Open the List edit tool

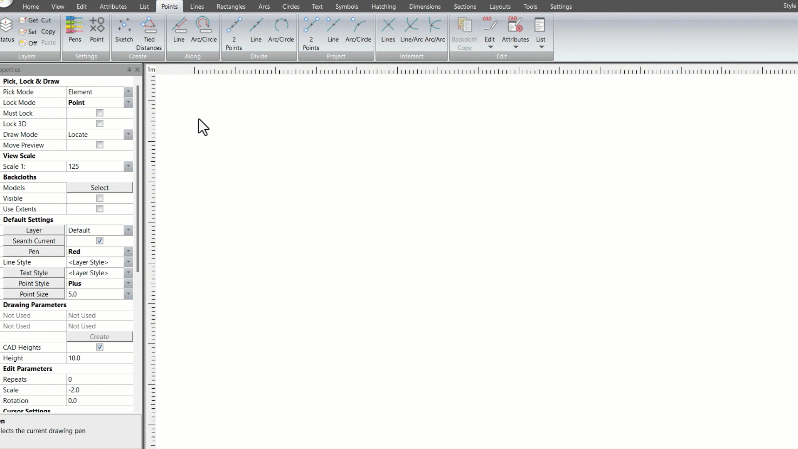click(x=540, y=32)
